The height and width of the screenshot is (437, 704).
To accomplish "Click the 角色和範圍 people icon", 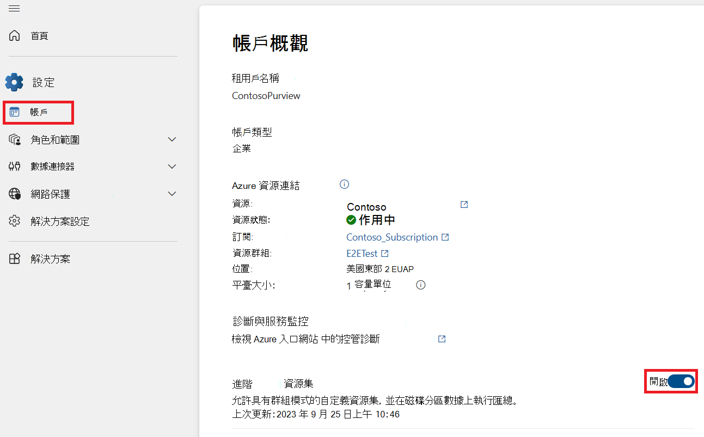I will [x=15, y=140].
